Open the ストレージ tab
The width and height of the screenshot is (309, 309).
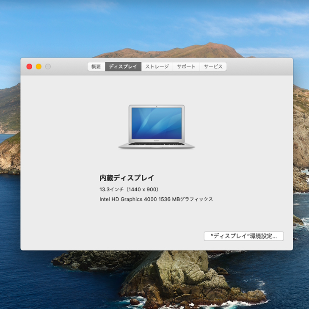157,66
